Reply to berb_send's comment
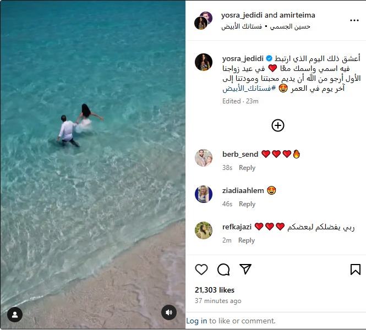The height and width of the screenshot is (330, 366). (247, 168)
